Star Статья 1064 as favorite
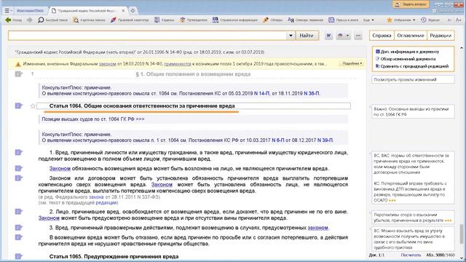The image size is (466, 262). point(33,106)
